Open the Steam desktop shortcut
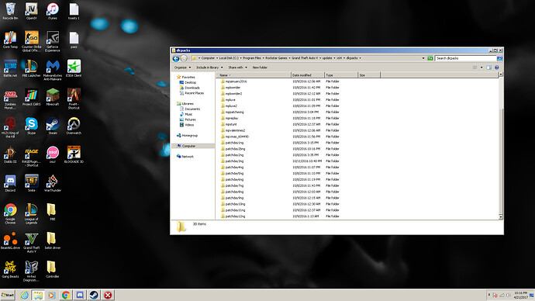535x301 pixels. coord(53,126)
